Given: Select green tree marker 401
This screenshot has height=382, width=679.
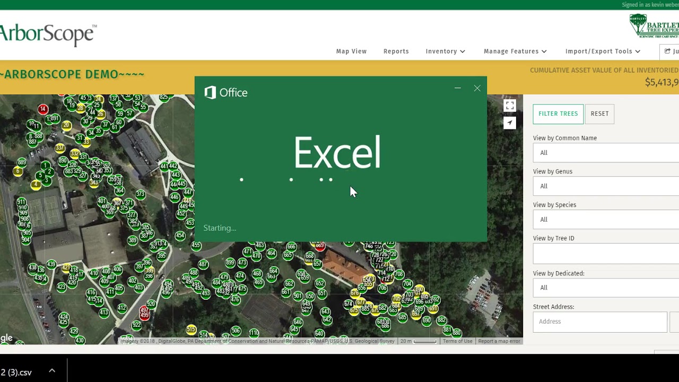Looking at the screenshot, I should 102,202.
